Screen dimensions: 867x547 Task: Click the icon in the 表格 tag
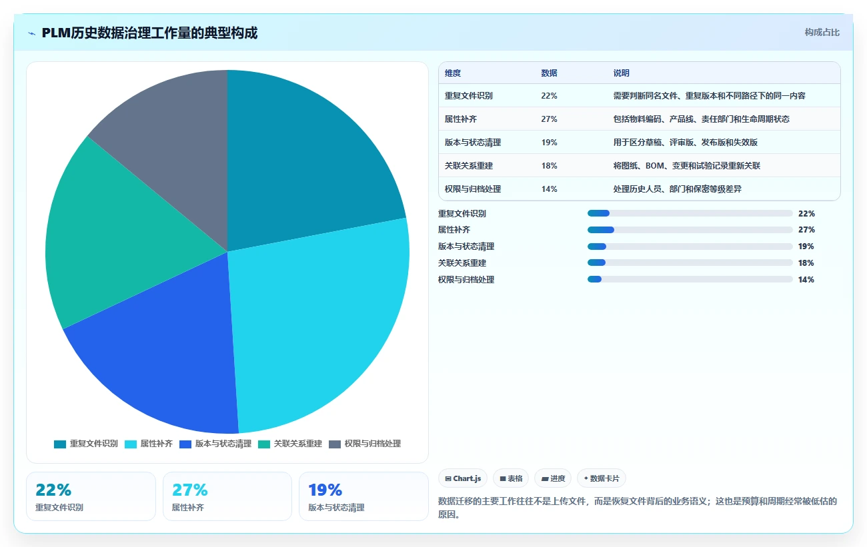[503, 478]
